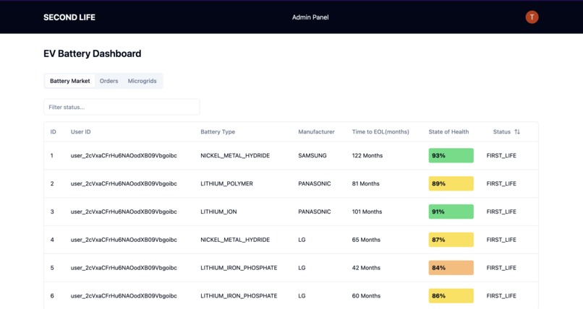The height and width of the screenshot is (309, 583).
Task: Switch to the Microgrids tab
Action: pos(142,81)
